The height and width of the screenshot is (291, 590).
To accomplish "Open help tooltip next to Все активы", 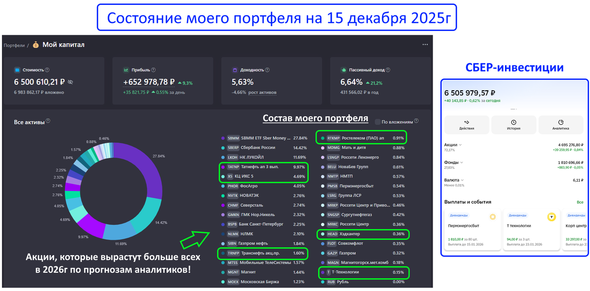I will [48, 121].
